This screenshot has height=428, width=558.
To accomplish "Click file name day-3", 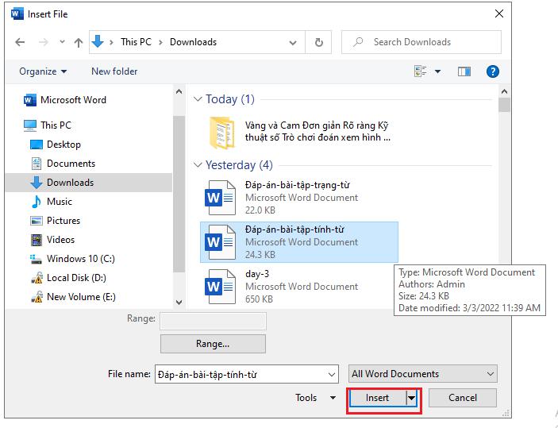I will (x=257, y=274).
